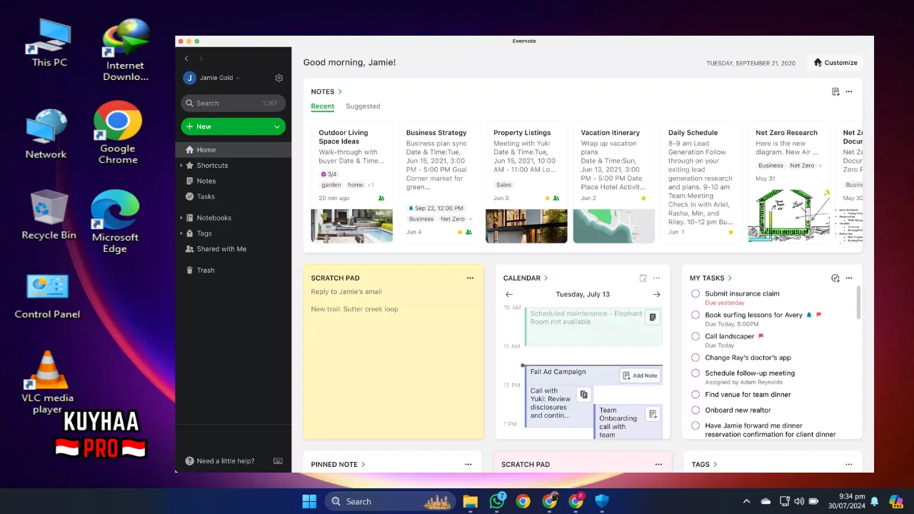Click the My Tasks scrollbar

pyautogui.click(x=858, y=303)
